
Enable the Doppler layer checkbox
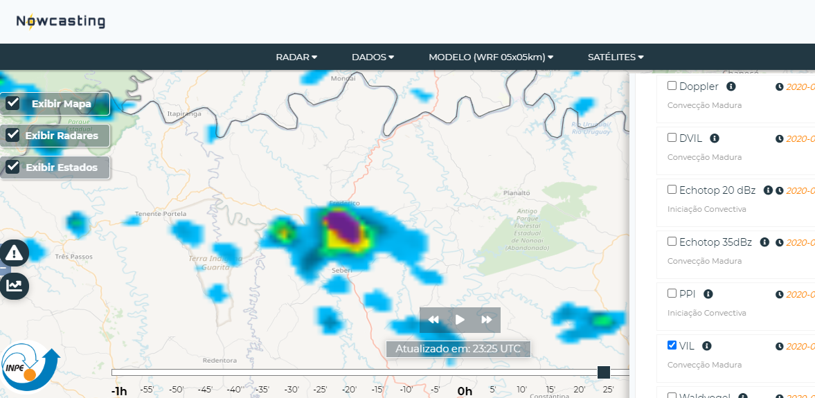tap(672, 86)
